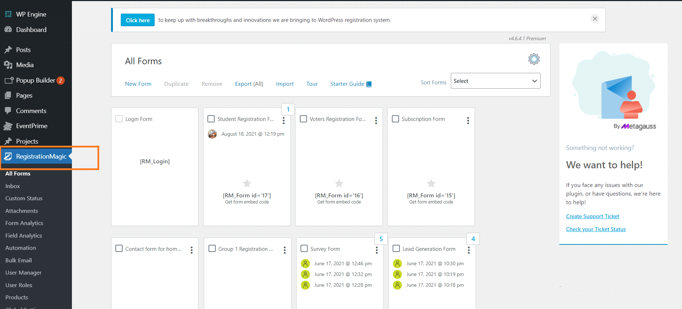682x309 pixels.
Task: Mark the Subscription Form as favorite star
Action: (431, 183)
